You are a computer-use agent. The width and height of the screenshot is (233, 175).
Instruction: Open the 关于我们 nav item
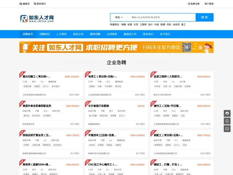[x=165, y=34]
